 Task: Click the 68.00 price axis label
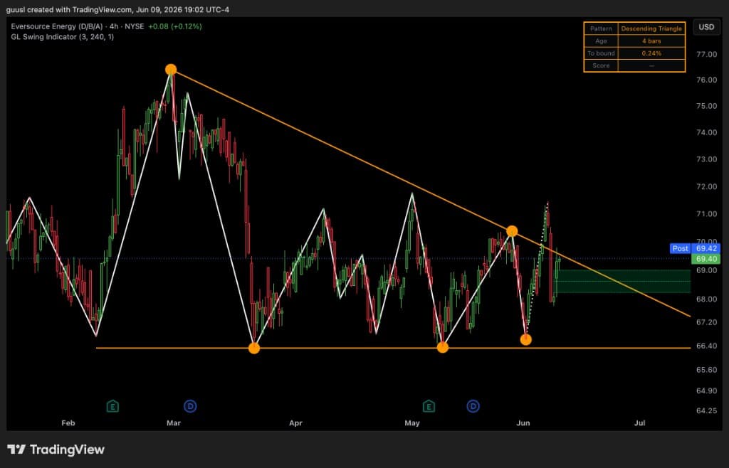[x=706, y=299]
